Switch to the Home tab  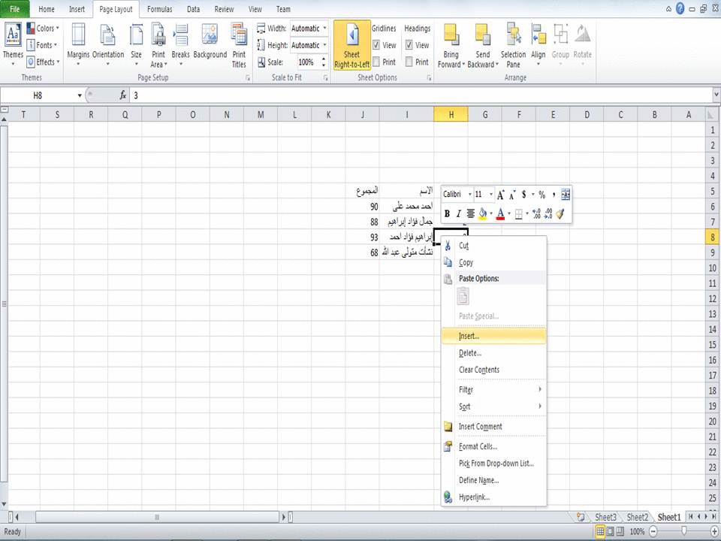(x=47, y=9)
